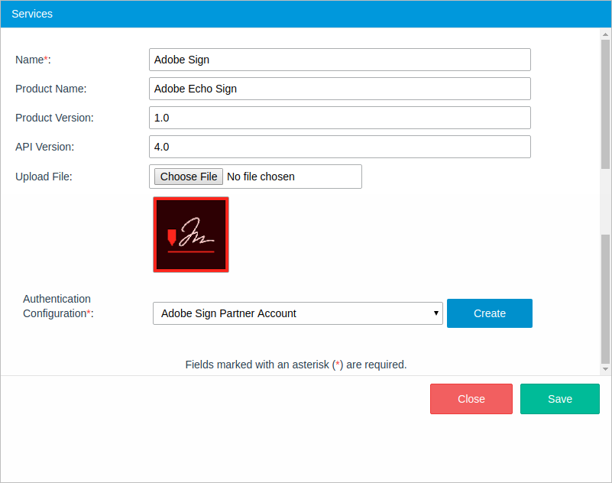Click the Services dialog title bar
612x483 pixels.
306,14
